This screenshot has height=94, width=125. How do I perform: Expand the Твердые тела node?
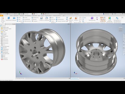(x=1, y=27)
